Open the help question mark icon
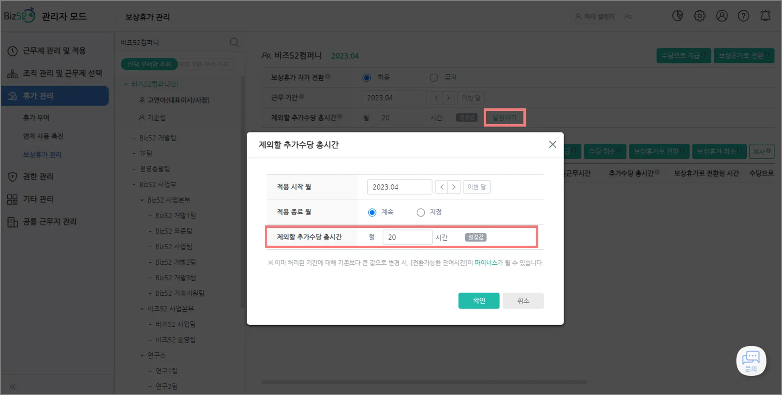The height and width of the screenshot is (395, 782). [x=744, y=16]
